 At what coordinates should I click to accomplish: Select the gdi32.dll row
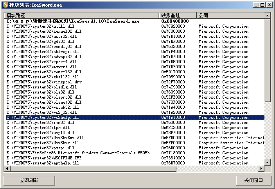[135, 41]
